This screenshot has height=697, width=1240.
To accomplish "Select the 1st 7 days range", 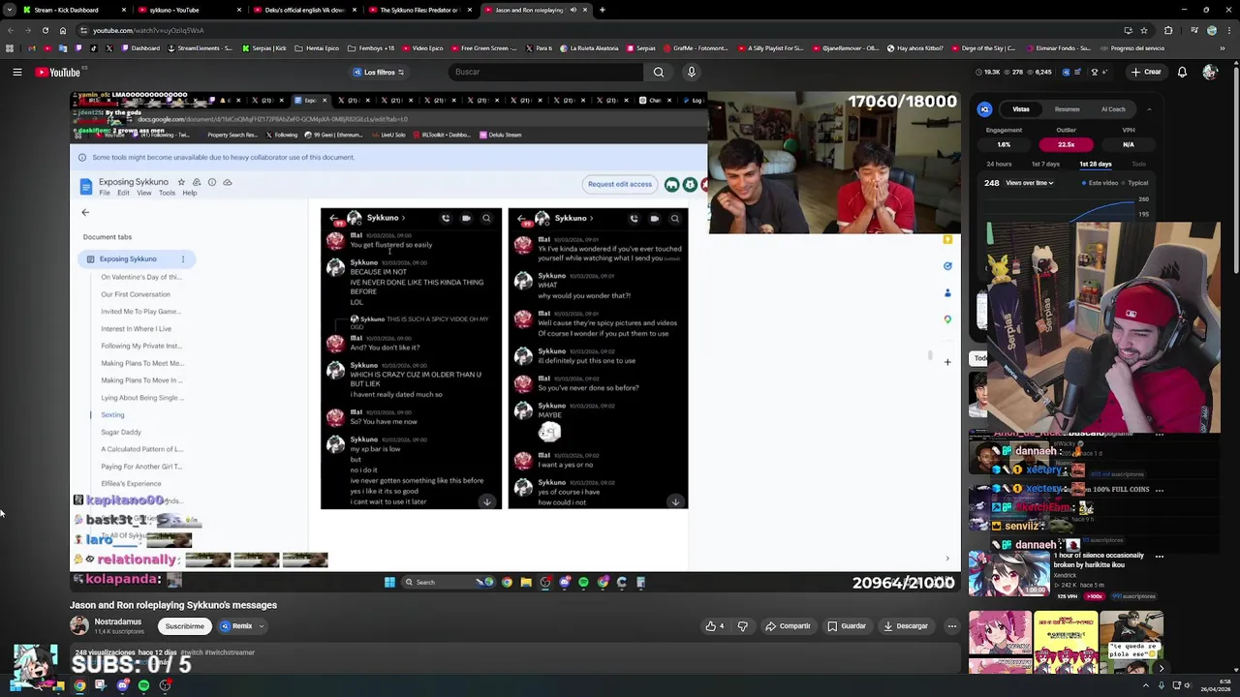I will point(1045,165).
